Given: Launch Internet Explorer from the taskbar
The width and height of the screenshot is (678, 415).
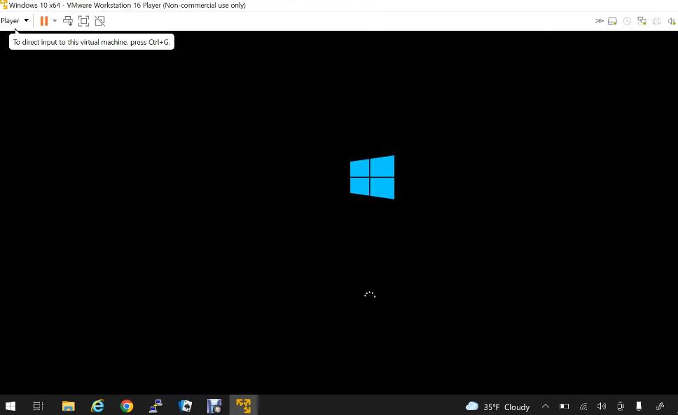Looking at the screenshot, I should (97, 406).
